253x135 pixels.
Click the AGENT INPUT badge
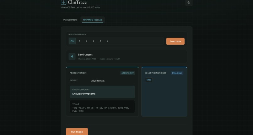(127, 73)
